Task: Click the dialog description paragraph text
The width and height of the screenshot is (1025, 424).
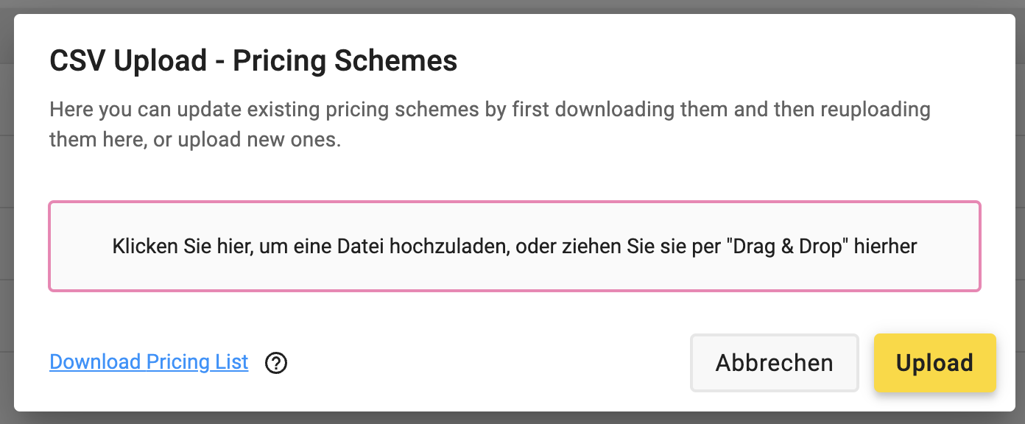Action: pyautogui.click(x=490, y=124)
